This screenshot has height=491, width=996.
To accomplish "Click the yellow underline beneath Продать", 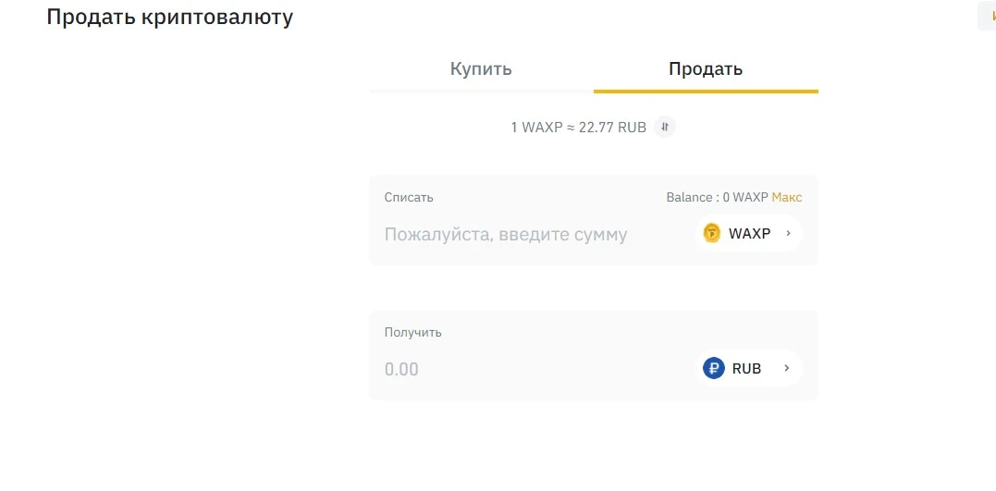I will pos(706,92).
